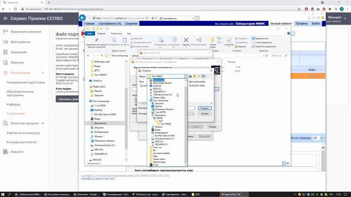Click the Windows Start button
Screen dimensions: 351x197
(x=3, y=194)
